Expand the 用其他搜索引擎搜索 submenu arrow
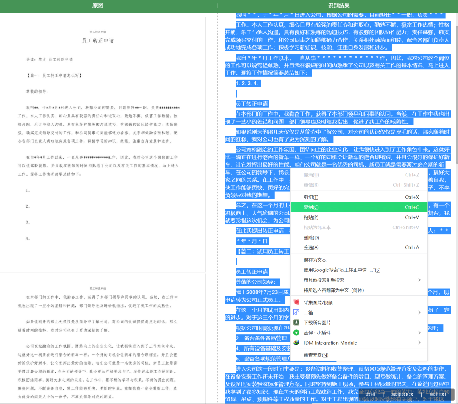458x404 pixels. coord(419,280)
